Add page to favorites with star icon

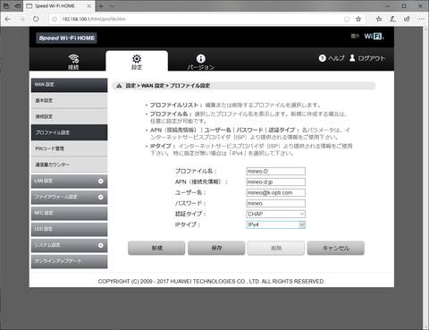pos(358,19)
